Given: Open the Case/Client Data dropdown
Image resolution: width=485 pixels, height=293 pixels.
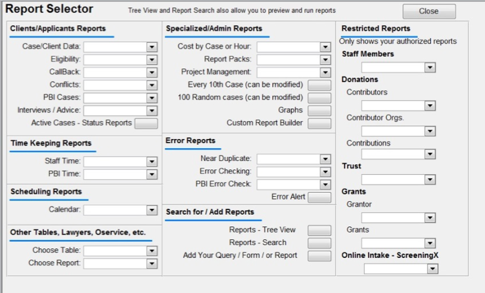Looking at the screenshot, I should 151,47.
